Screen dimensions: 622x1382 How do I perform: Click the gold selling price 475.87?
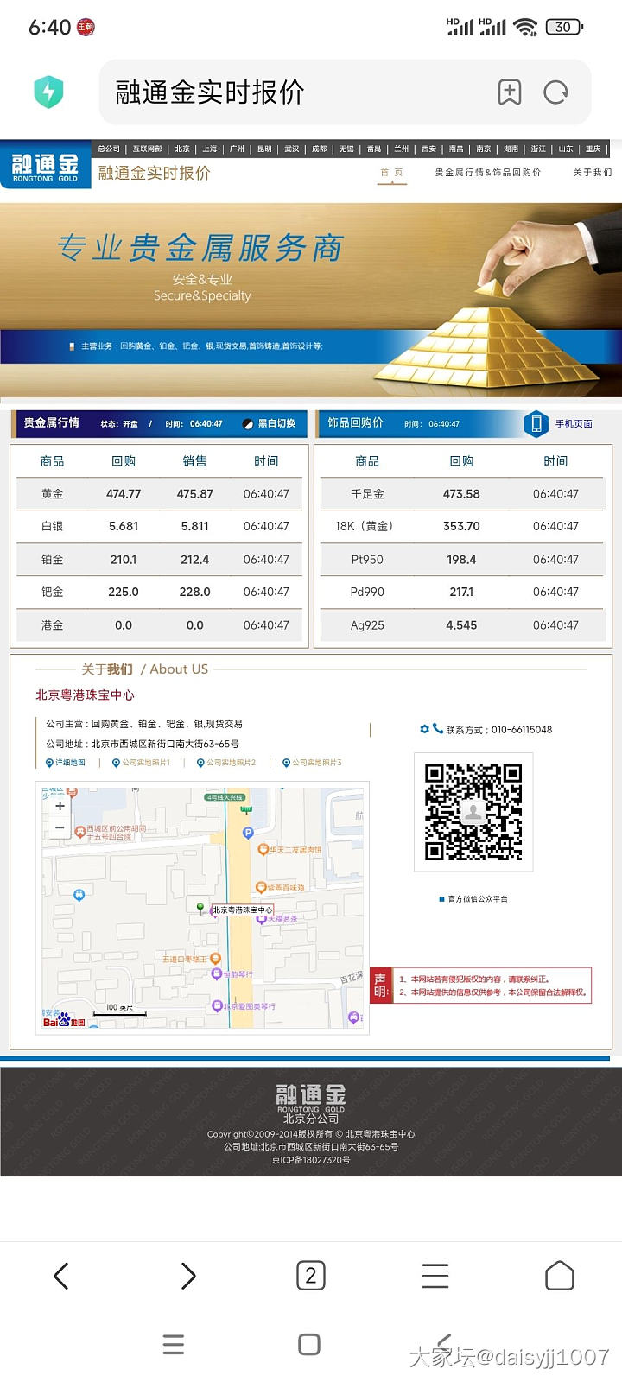pyautogui.click(x=195, y=494)
